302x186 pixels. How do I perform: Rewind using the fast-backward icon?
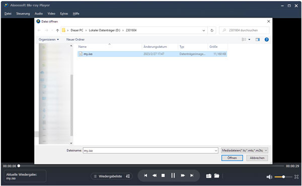(155, 175)
